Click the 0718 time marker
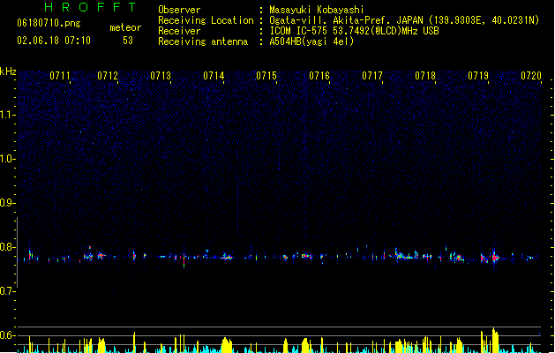The height and width of the screenshot is (353, 555). [425, 76]
